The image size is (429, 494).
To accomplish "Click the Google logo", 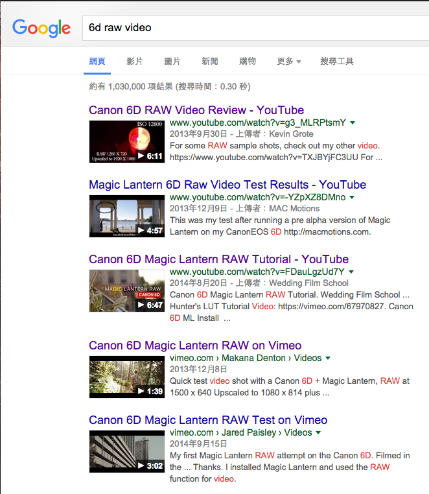I will click(x=41, y=28).
